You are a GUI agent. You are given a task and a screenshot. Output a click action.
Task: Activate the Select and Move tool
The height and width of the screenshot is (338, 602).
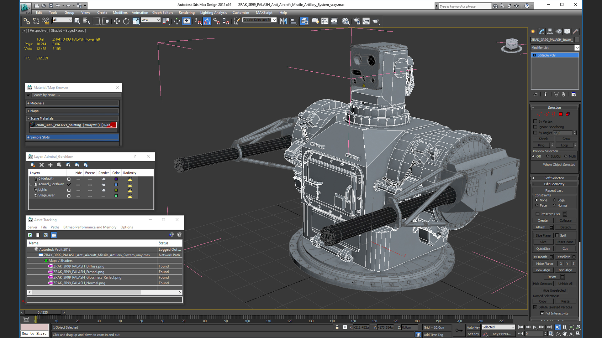click(x=117, y=21)
